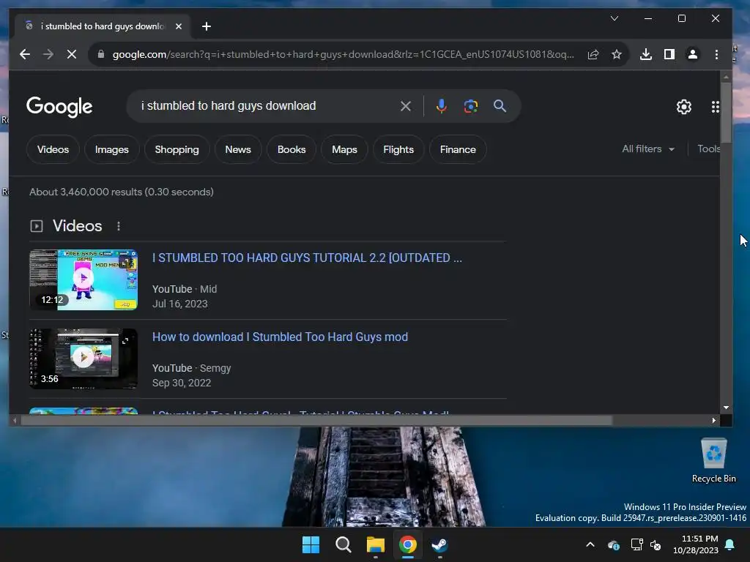This screenshot has height=562, width=750.
Task: Open the tab search chevron
Action: 615,18
